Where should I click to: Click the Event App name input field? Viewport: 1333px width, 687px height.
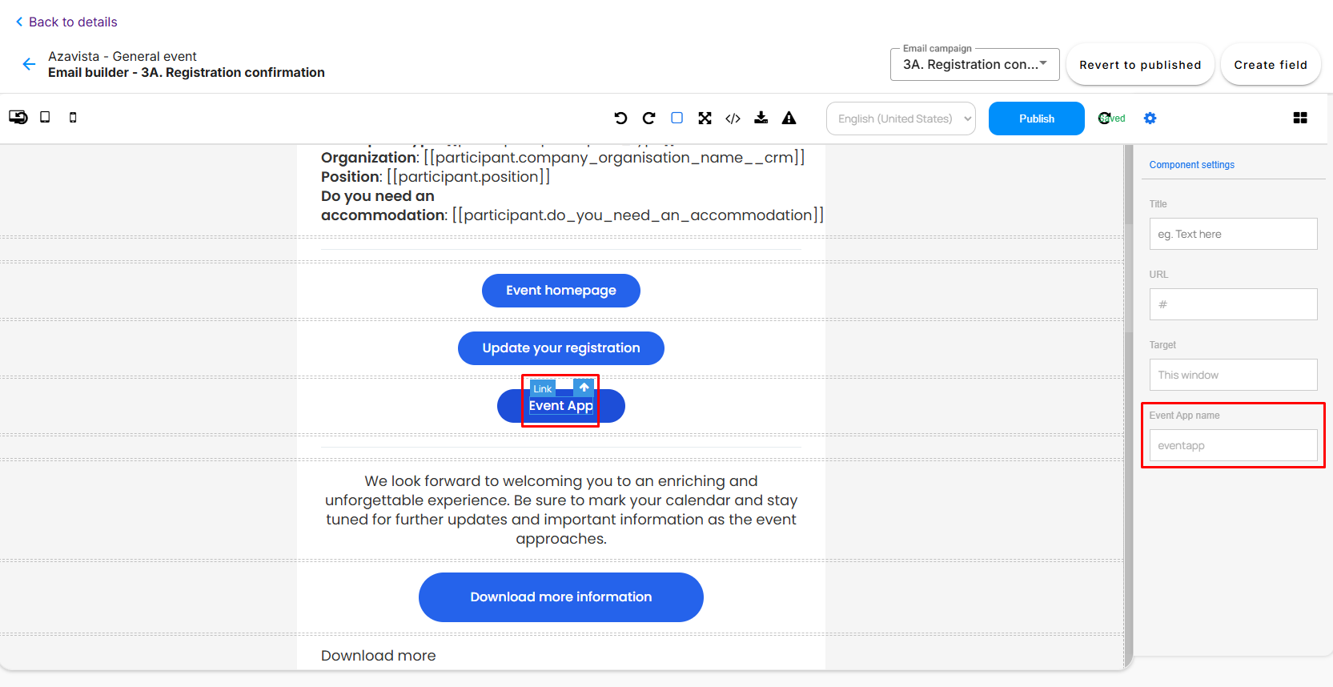click(x=1232, y=445)
